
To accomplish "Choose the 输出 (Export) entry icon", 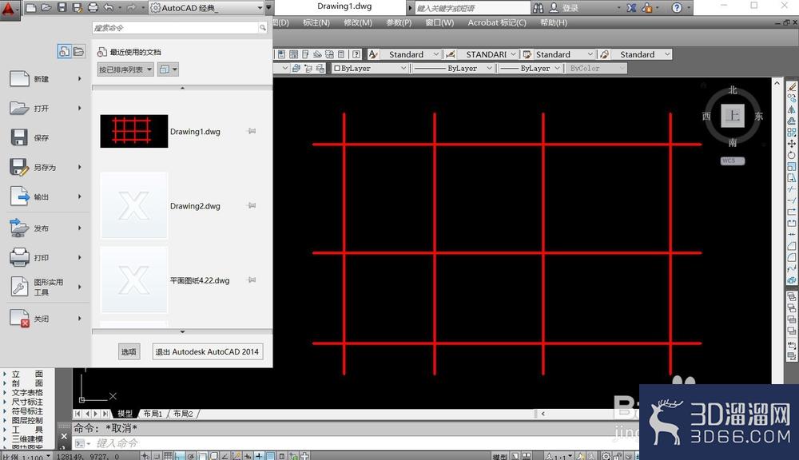I will coord(19,196).
